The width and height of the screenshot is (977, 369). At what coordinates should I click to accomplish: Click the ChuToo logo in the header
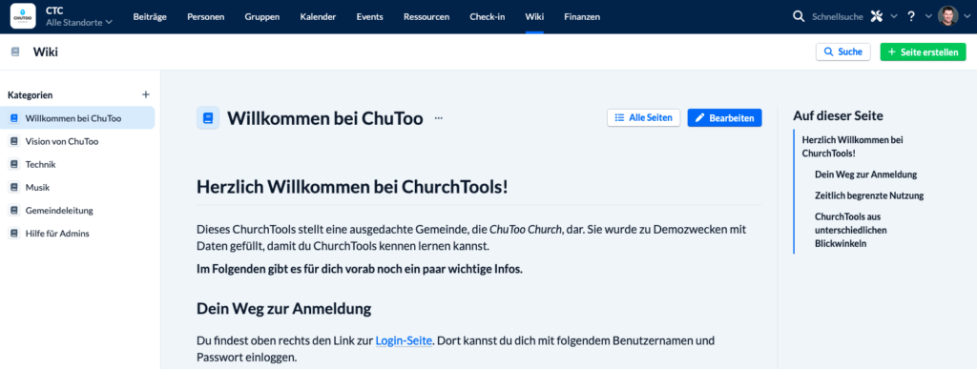tap(23, 16)
